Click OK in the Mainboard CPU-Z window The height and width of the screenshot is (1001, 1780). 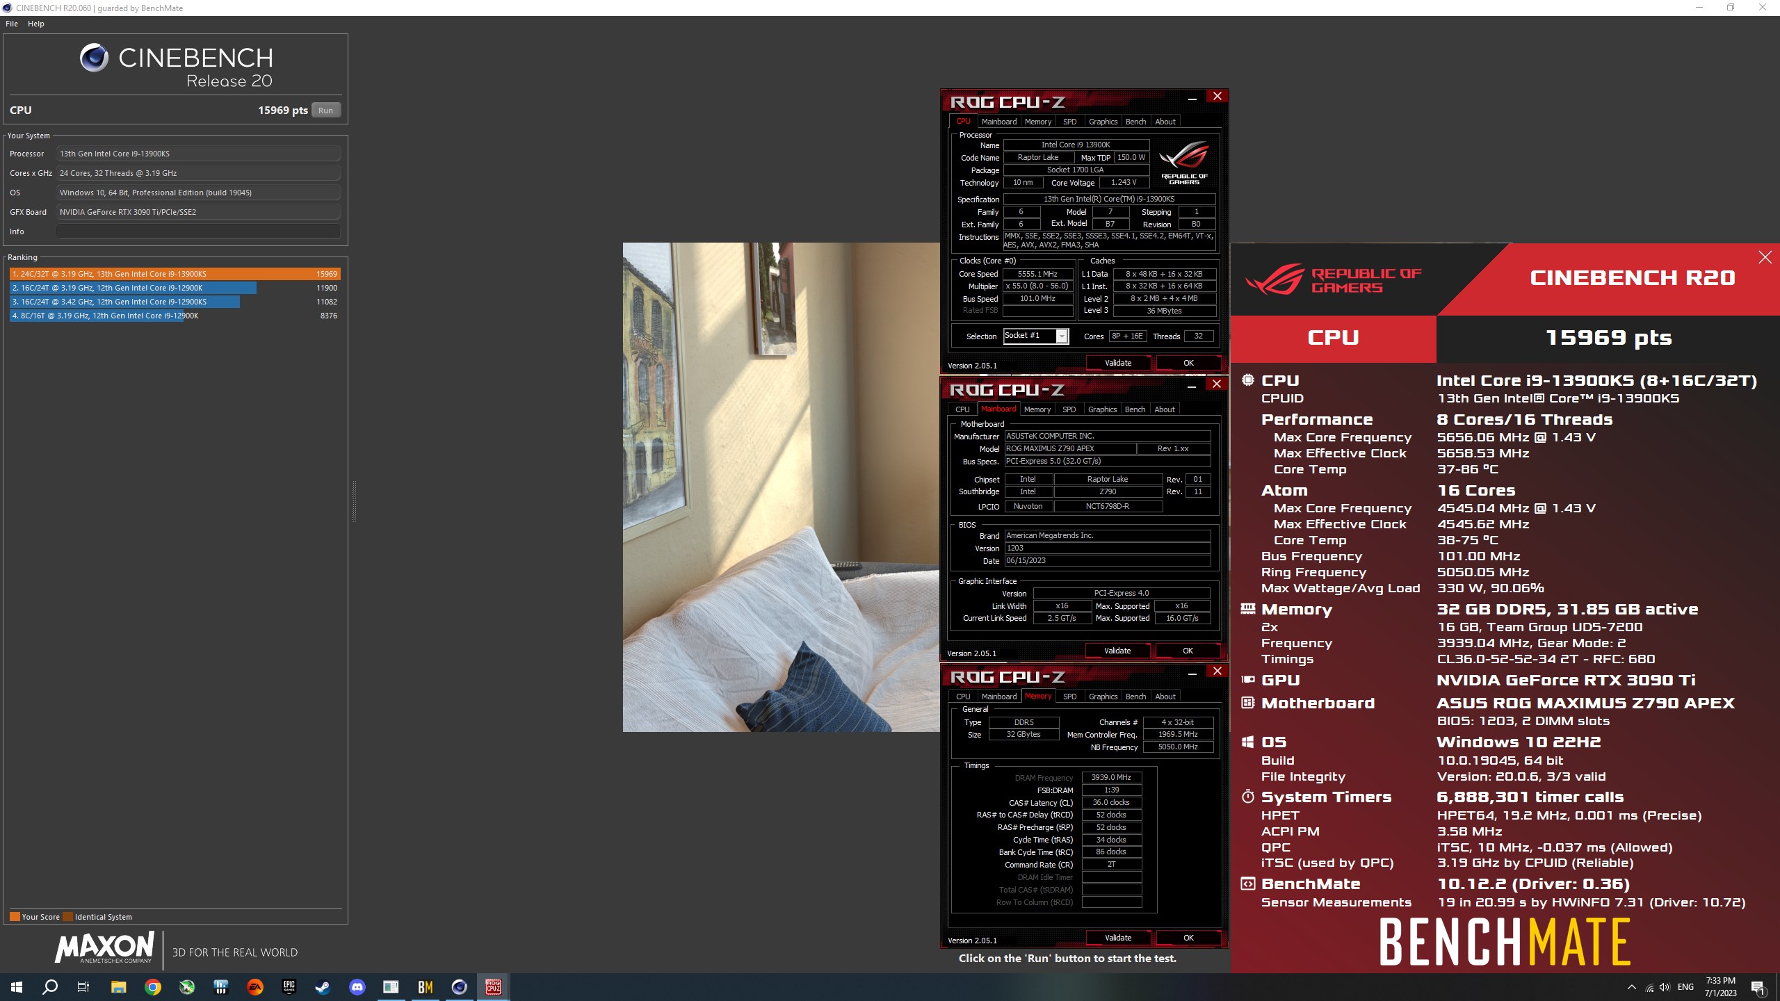[1188, 651]
